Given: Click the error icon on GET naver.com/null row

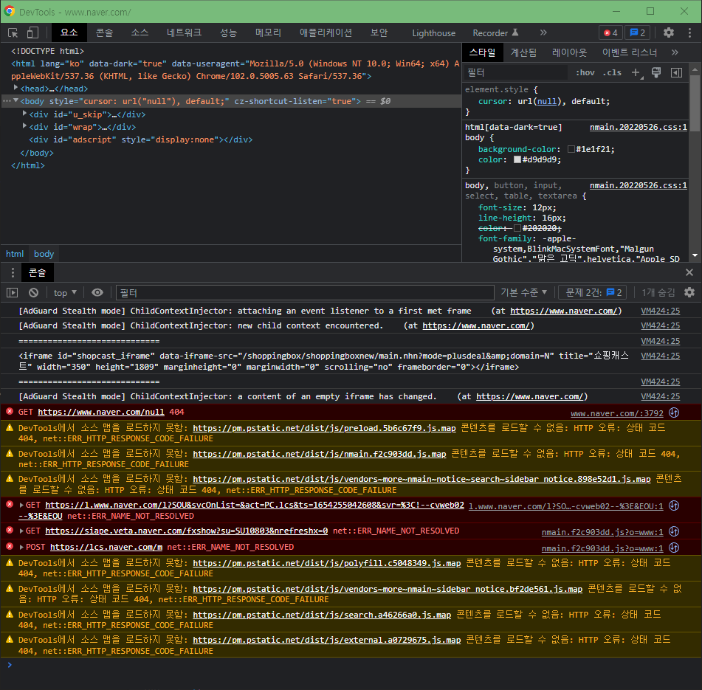Looking at the screenshot, I should tap(10, 411).
